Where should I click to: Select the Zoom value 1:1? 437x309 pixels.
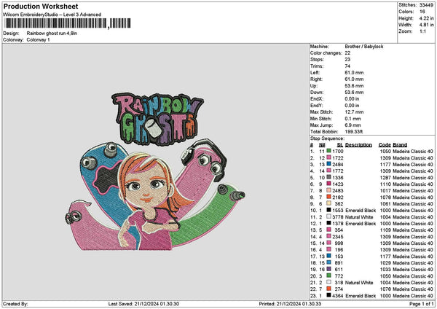tap(422, 31)
